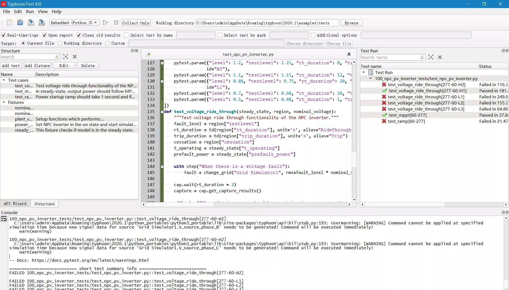
Task: Close the test_npc_pv_inverter.py editor tab
Action: [x=349, y=54]
